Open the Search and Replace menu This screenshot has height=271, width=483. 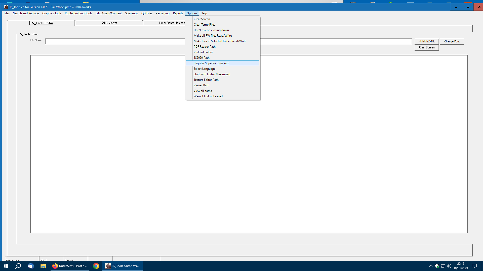pyautogui.click(x=26, y=13)
